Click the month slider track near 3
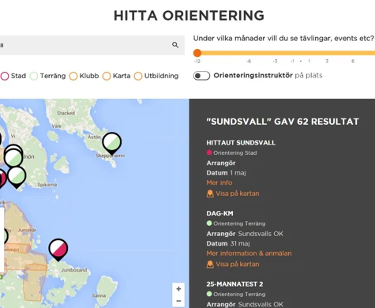 [327, 53]
